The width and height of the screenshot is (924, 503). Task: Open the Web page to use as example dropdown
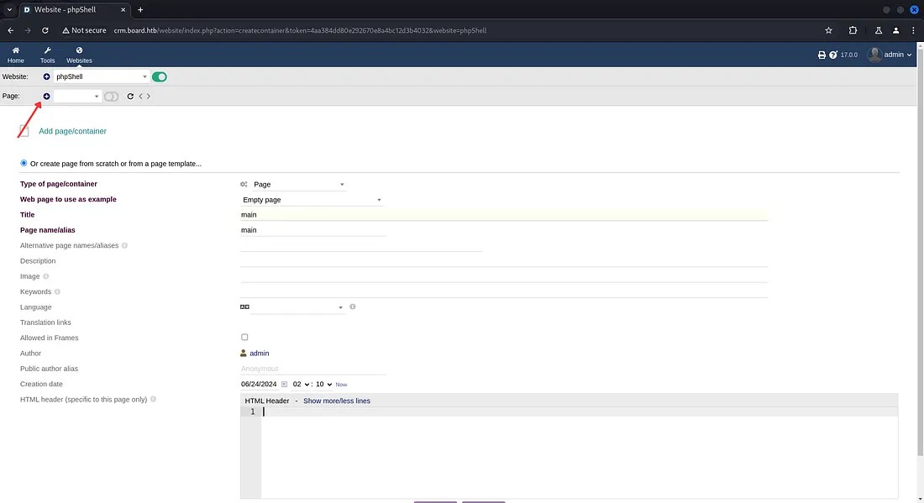click(311, 200)
